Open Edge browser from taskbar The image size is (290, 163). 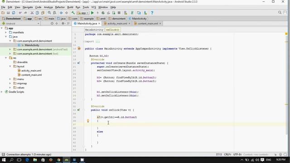27,160
